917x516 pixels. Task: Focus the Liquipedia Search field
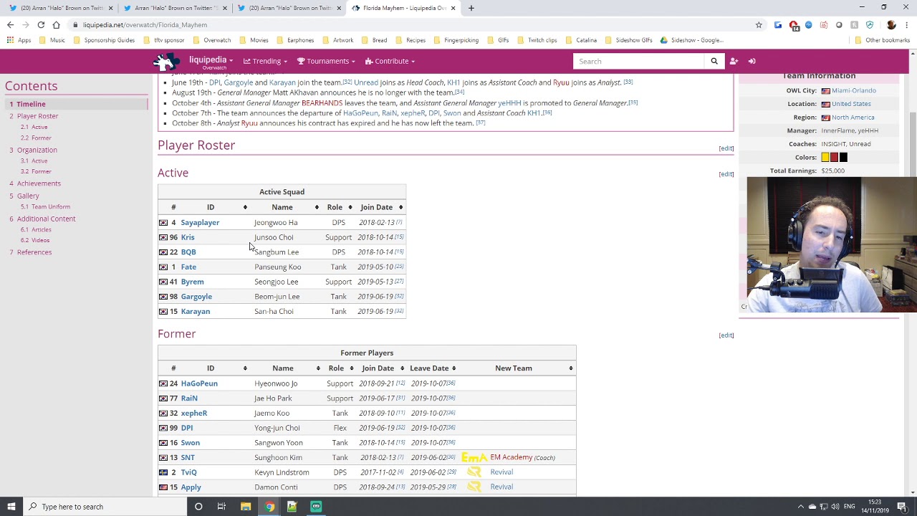pos(639,61)
